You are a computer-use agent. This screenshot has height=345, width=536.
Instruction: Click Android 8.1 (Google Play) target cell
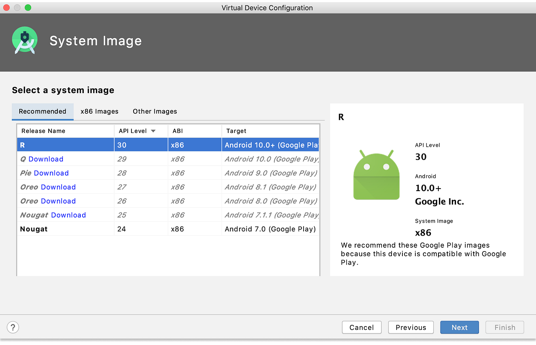pos(270,187)
